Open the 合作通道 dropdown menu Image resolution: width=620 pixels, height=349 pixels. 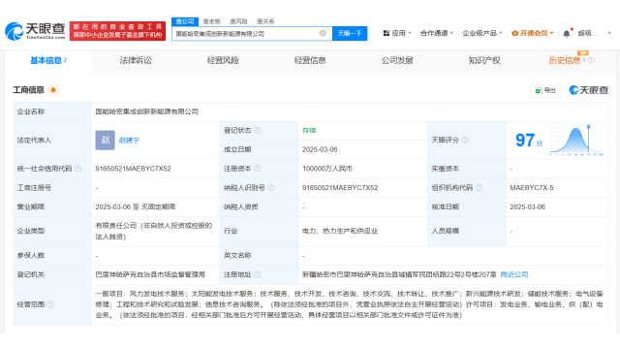437,33
